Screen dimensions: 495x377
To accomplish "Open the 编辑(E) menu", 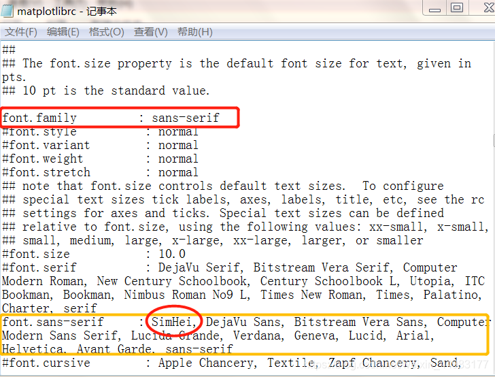I will 63,32.
